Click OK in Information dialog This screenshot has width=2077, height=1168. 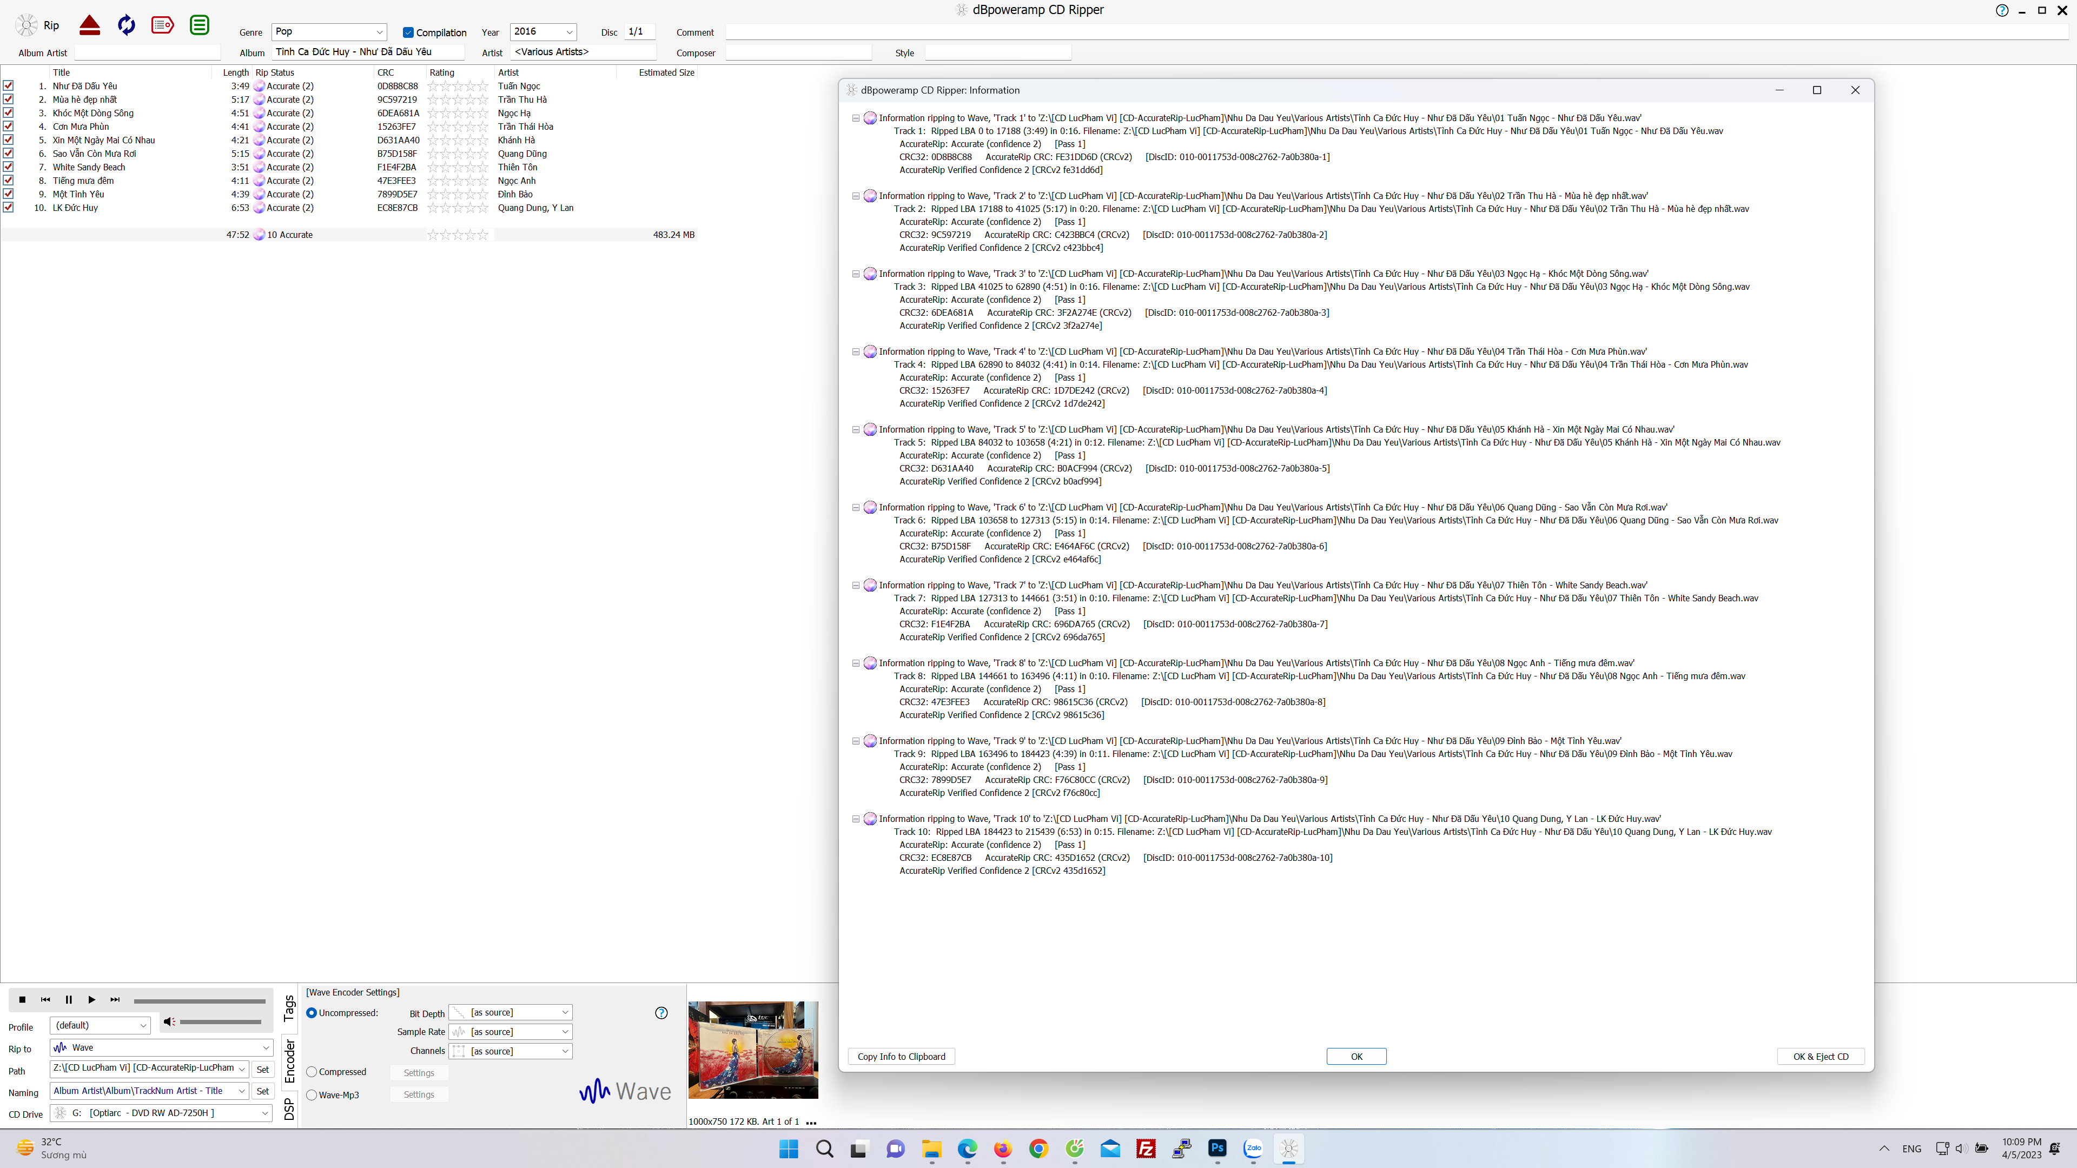point(1356,1057)
